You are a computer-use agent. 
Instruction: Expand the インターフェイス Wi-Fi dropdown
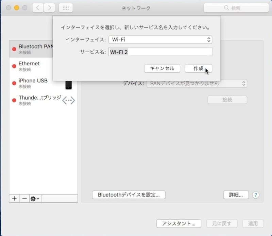tap(160, 40)
